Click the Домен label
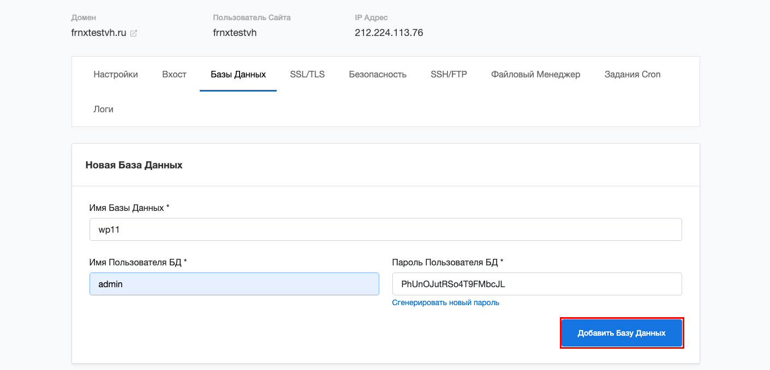This screenshot has height=370, width=770. pyautogui.click(x=83, y=17)
